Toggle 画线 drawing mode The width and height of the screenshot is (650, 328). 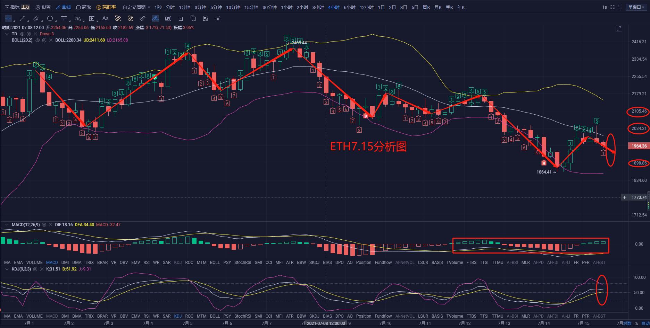[x=64, y=7]
